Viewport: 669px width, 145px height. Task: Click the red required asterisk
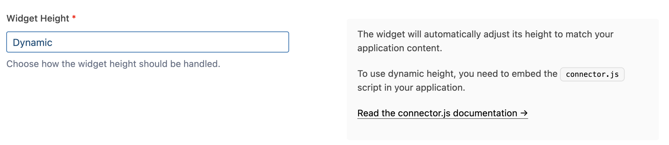coord(74,17)
